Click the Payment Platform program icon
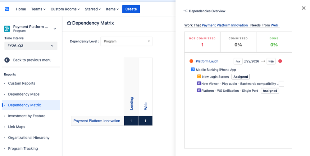Image resolution: width=310 pixels, height=156 pixels. (x=7, y=28)
